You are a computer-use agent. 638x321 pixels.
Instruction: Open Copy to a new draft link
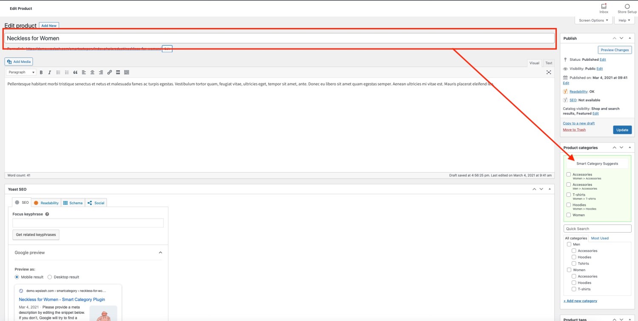[x=578, y=123]
